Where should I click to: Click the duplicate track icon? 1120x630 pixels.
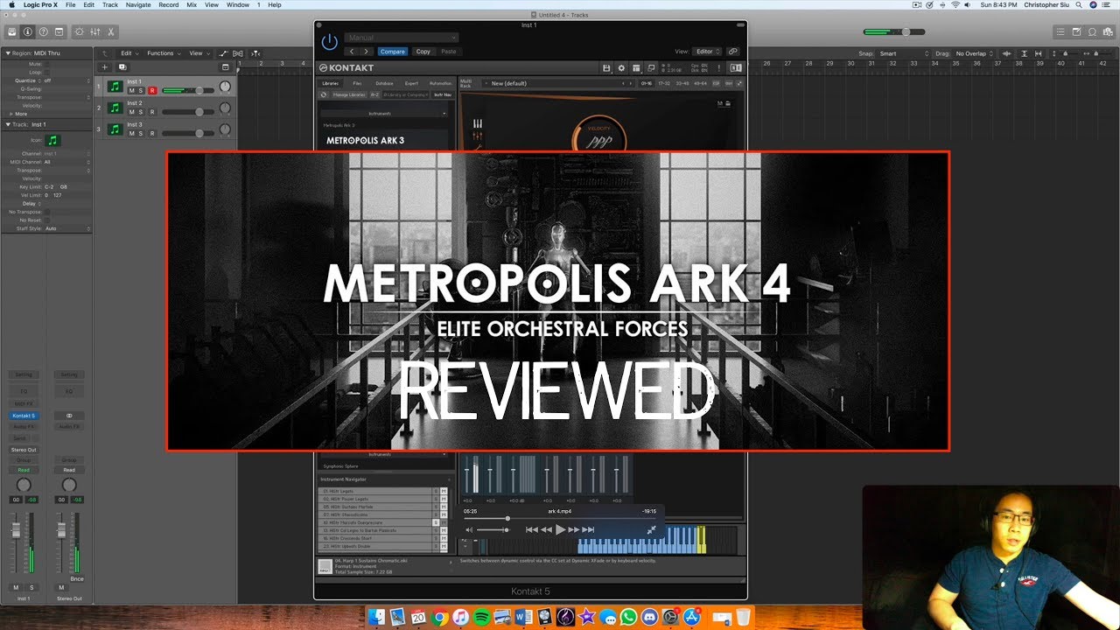(x=122, y=66)
